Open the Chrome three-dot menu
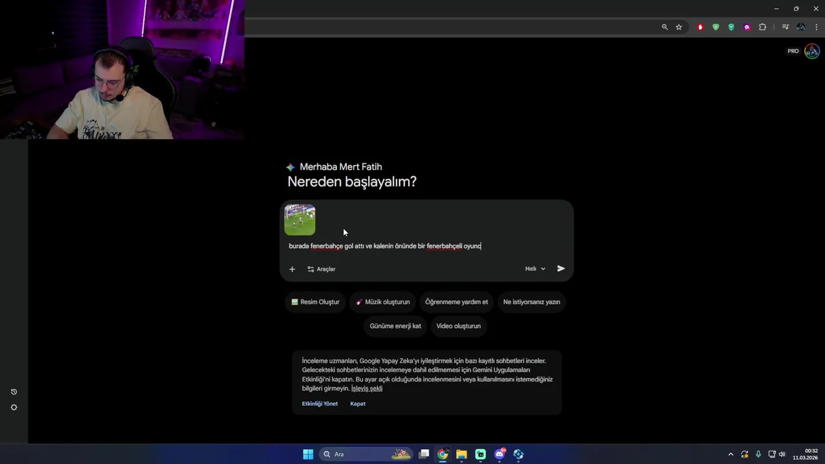Viewport: 825px width, 464px height. point(816,27)
